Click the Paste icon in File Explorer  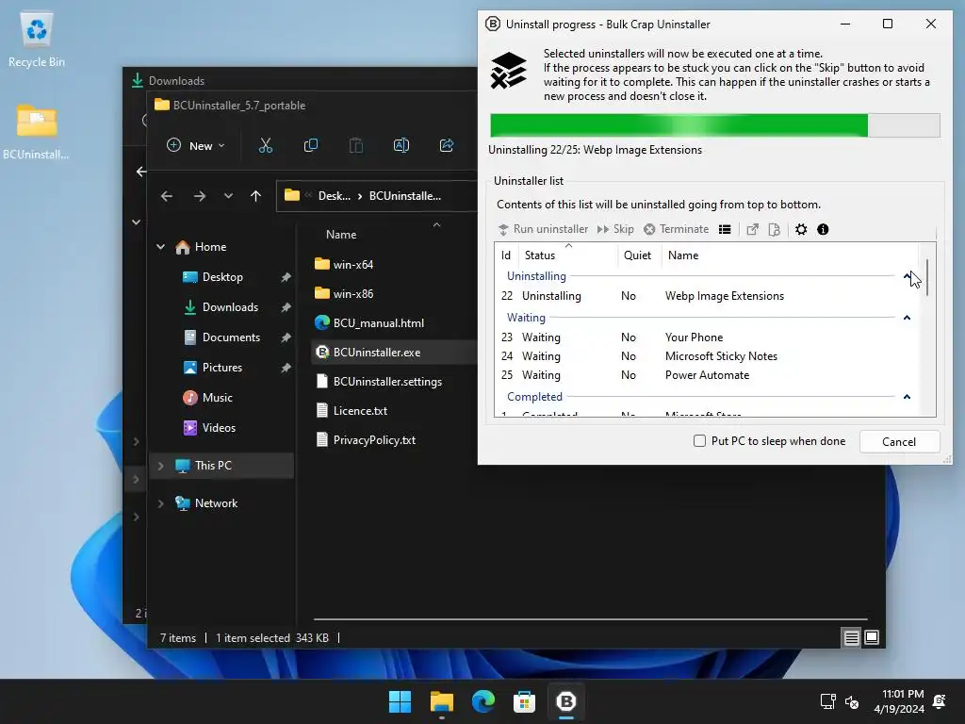pyautogui.click(x=355, y=146)
